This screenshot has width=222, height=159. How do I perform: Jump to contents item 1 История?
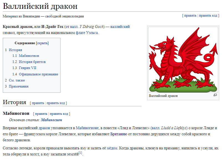click(16, 50)
